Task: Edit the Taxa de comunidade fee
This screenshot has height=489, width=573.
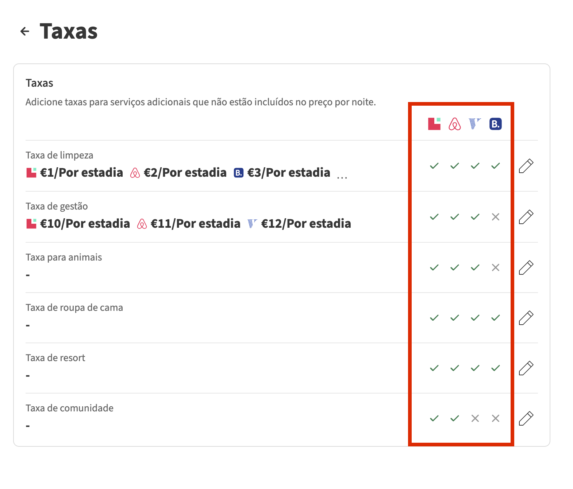Action: [526, 419]
